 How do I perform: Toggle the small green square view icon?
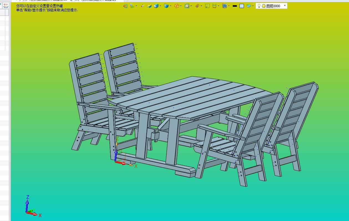coord(207,6)
